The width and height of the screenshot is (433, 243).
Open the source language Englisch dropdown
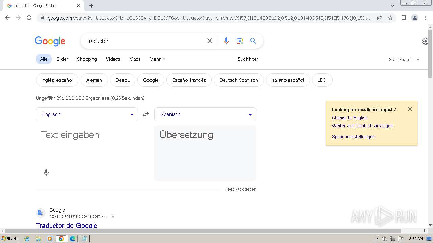pos(87,114)
